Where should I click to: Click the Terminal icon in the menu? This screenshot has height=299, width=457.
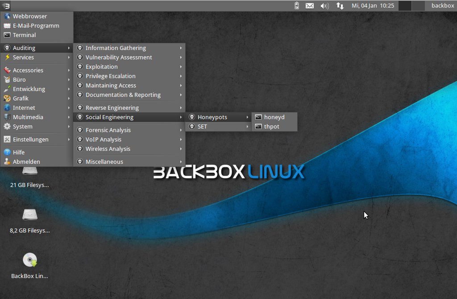(x=7, y=35)
